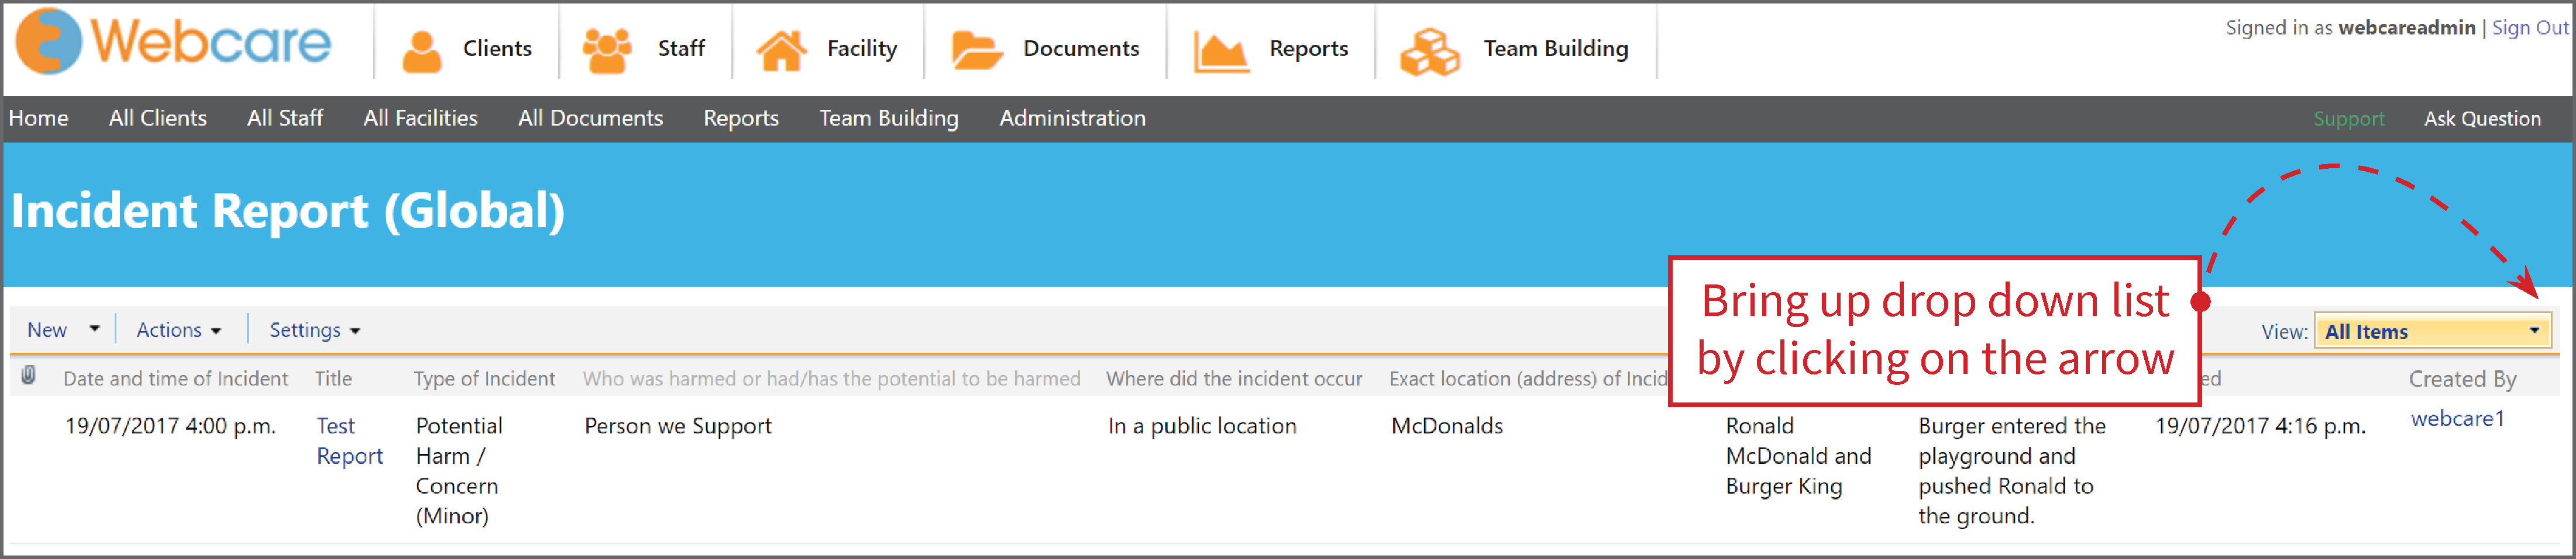Image resolution: width=2576 pixels, height=559 pixels.
Task: Click the Webcare logo
Action: coord(173,42)
